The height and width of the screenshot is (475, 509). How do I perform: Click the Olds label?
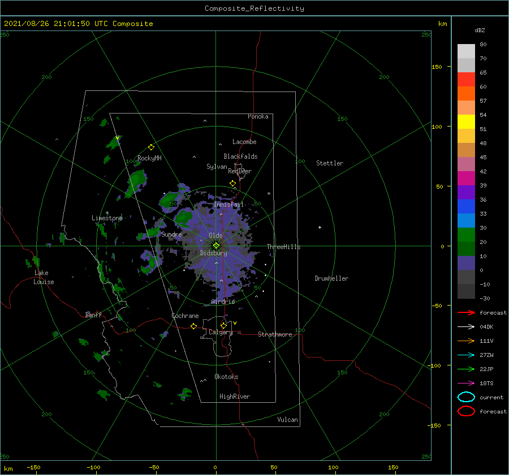pyautogui.click(x=215, y=236)
